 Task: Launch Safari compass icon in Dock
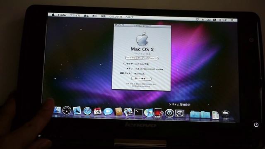(87, 111)
